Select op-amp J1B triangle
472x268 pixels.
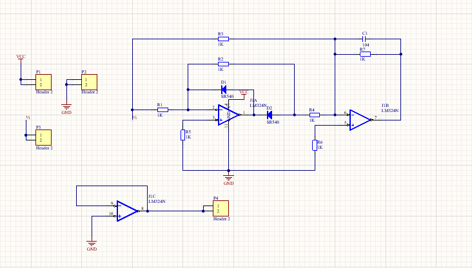coord(360,120)
